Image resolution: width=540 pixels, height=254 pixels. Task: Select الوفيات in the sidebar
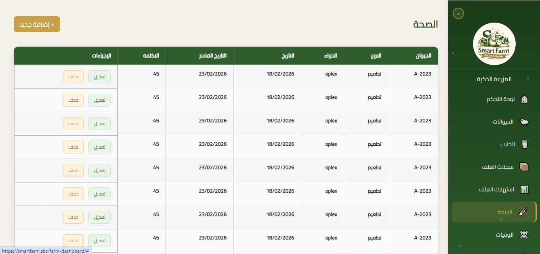click(504, 235)
